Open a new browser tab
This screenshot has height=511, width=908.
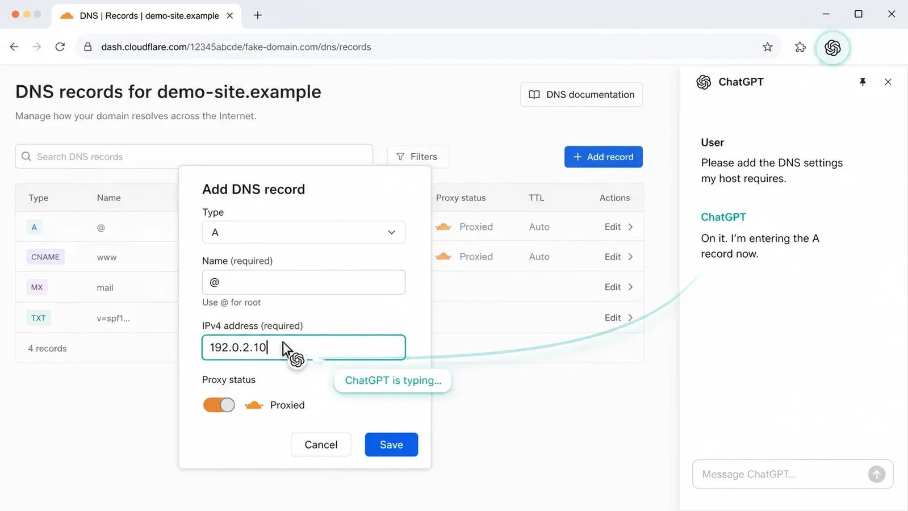coord(258,15)
